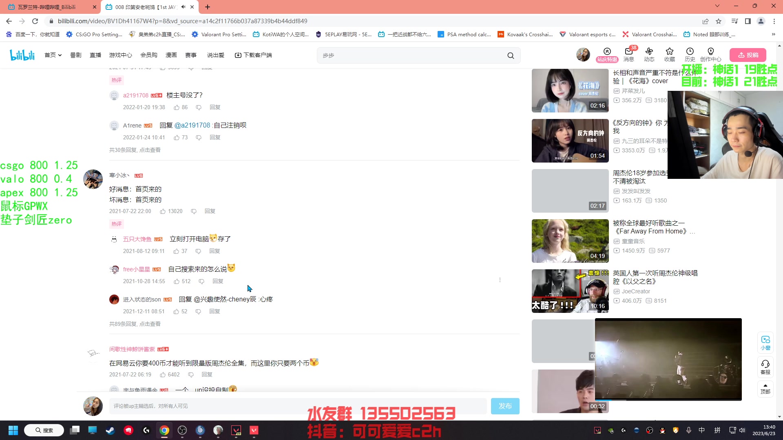Open the 首页 dropdown chevron
The image size is (783, 440).
tap(60, 55)
